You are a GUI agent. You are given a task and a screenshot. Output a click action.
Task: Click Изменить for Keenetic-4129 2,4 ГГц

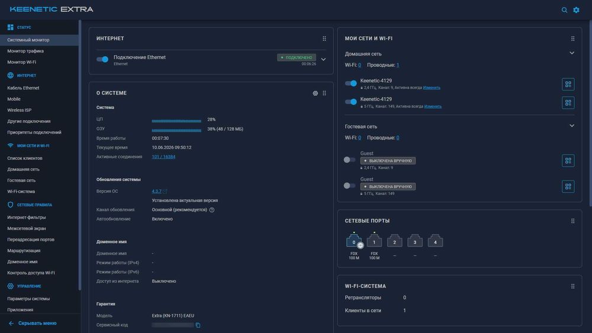[x=432, y=88]
